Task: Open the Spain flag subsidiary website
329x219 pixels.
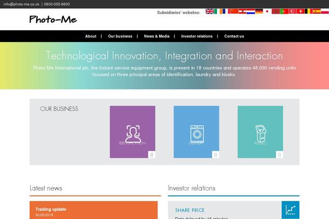Action: (317, 11)
